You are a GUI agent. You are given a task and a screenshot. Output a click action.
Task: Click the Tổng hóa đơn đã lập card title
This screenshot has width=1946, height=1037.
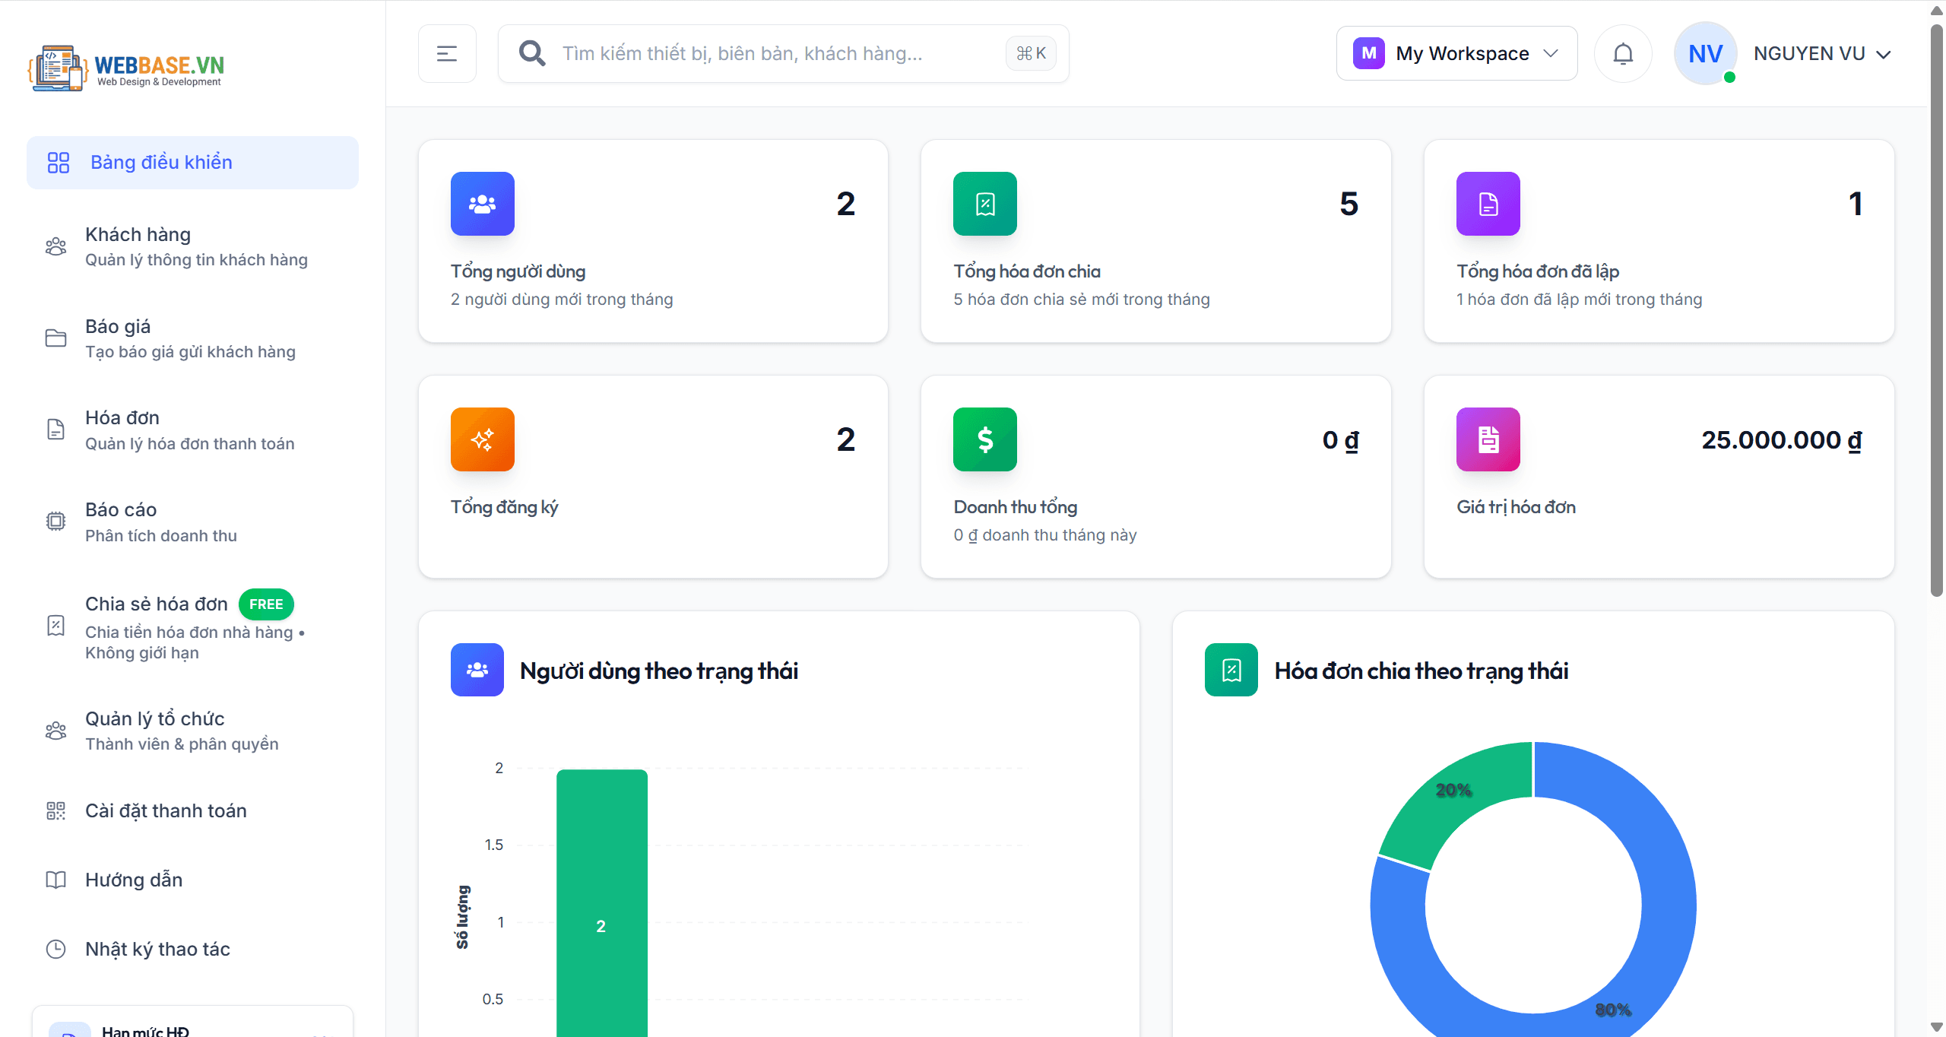click(1538, 271)
